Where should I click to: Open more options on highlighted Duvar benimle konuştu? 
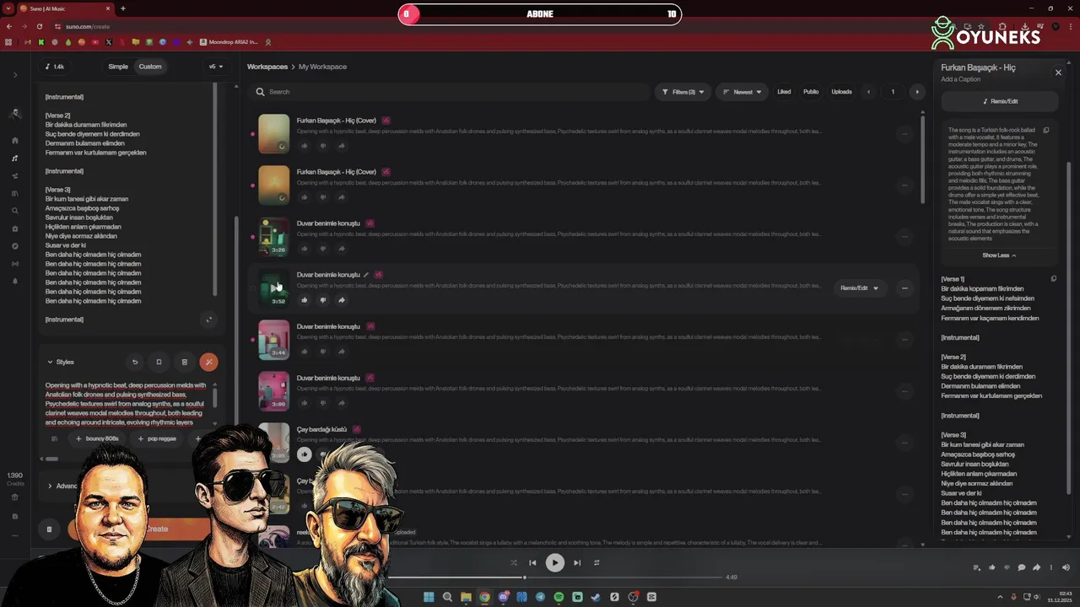coord(904,288)
